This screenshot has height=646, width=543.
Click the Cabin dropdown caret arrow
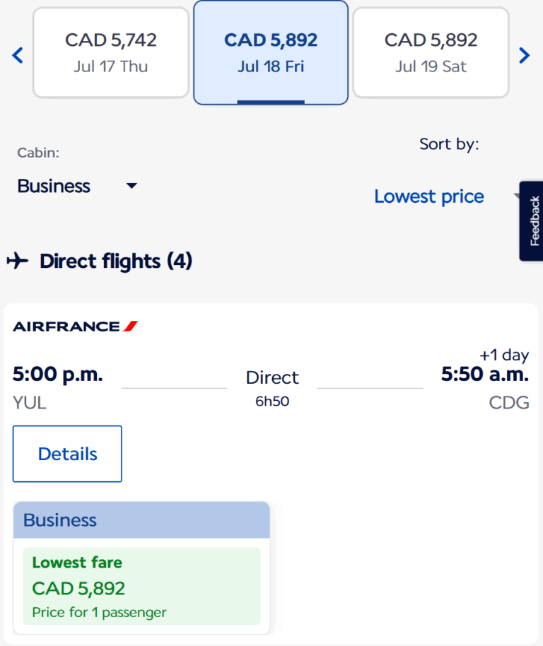132,186
